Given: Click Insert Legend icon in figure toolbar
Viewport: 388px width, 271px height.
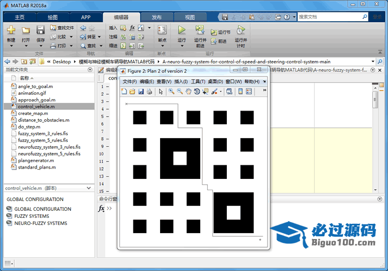Looking at the screenshot, I should click(x=249, y=92).
